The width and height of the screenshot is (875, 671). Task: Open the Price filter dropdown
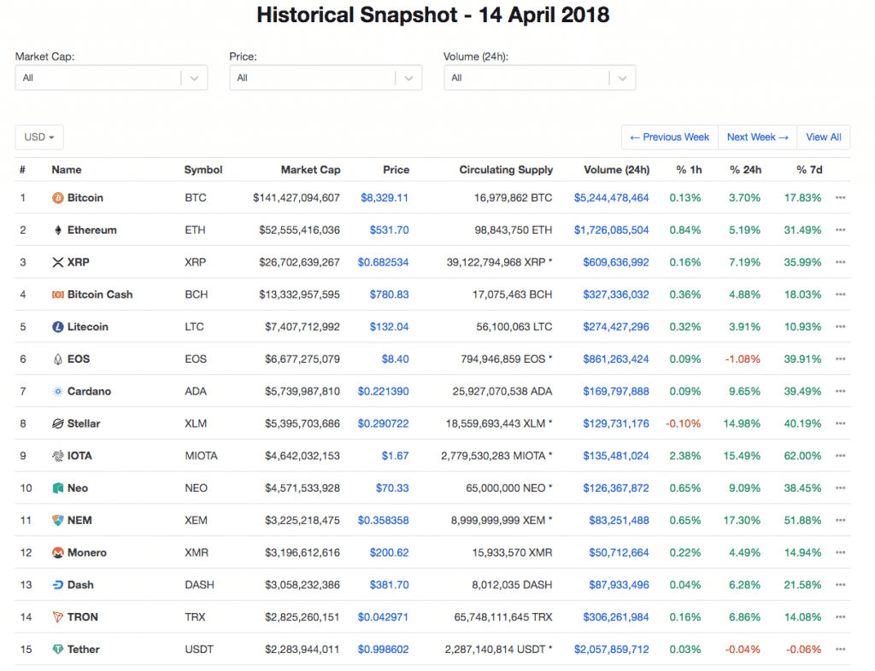[326, 78]
